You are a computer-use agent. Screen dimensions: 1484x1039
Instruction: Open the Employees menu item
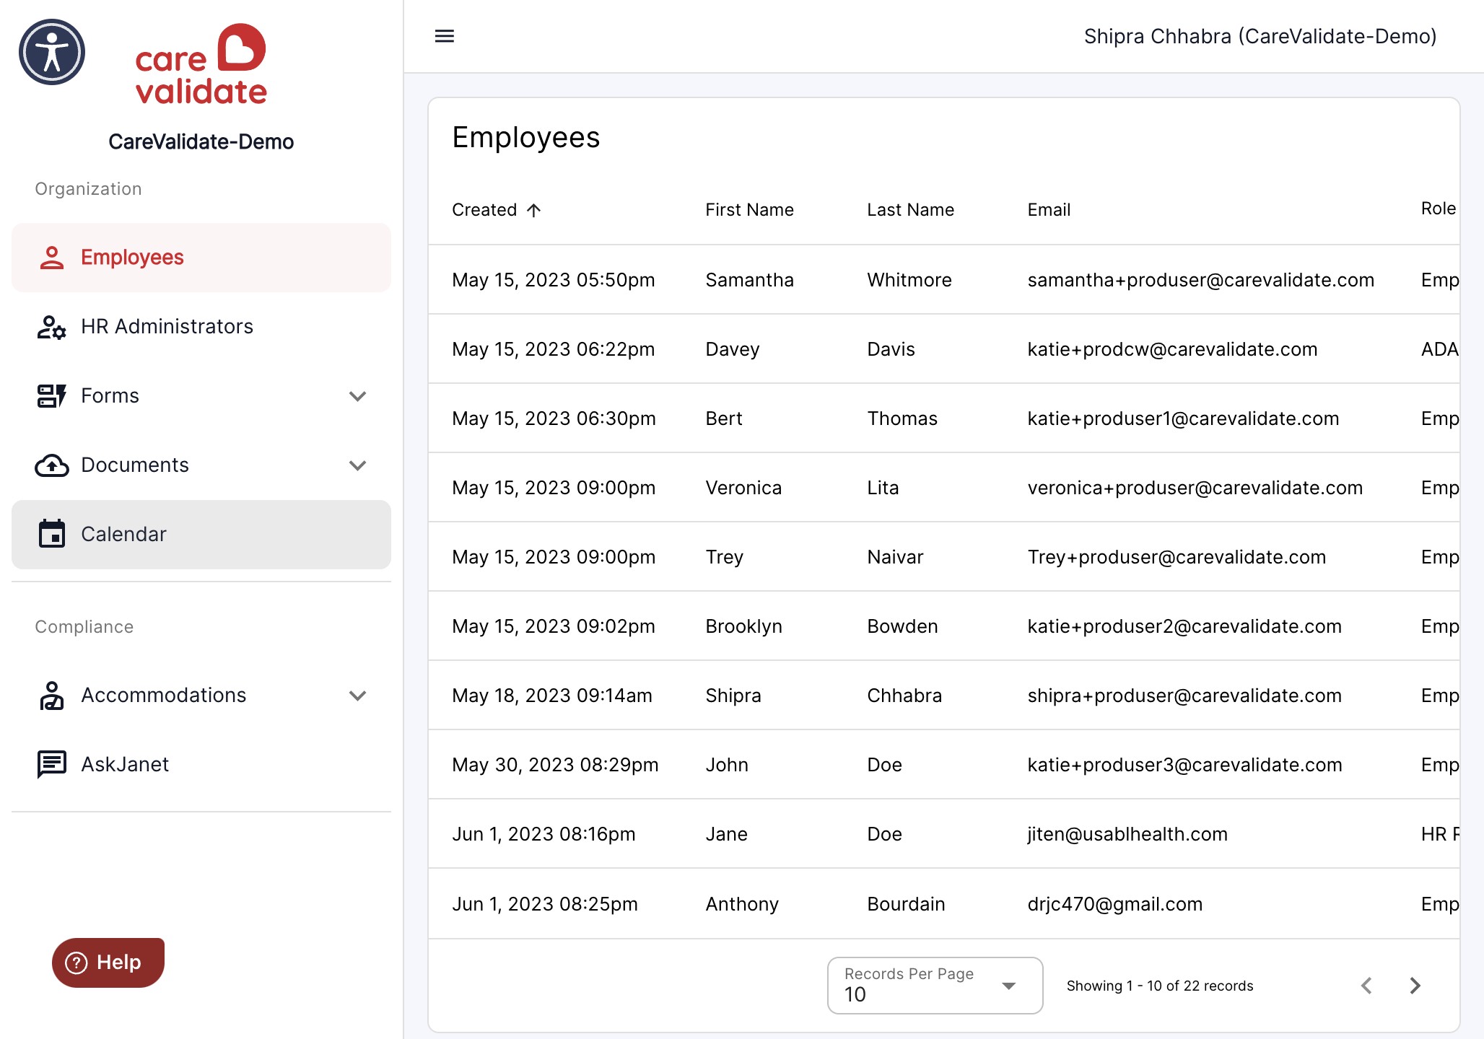coord(201,258)
